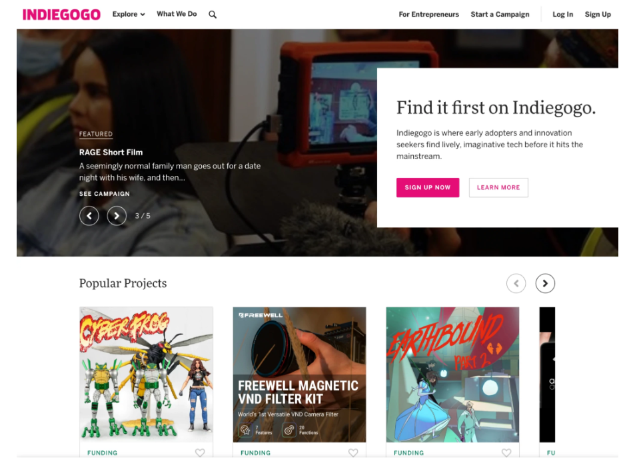Show next Popular Projects cards
Viewport: 639px width, 465px height.
(x=545, y=283)
